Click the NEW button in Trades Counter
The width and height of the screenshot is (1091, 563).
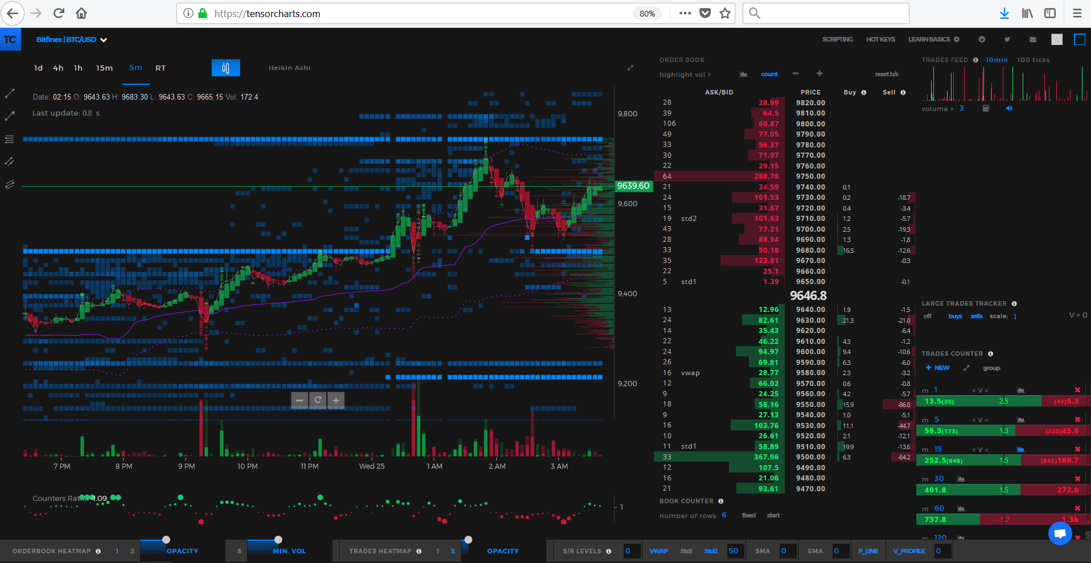coord(937,368)
